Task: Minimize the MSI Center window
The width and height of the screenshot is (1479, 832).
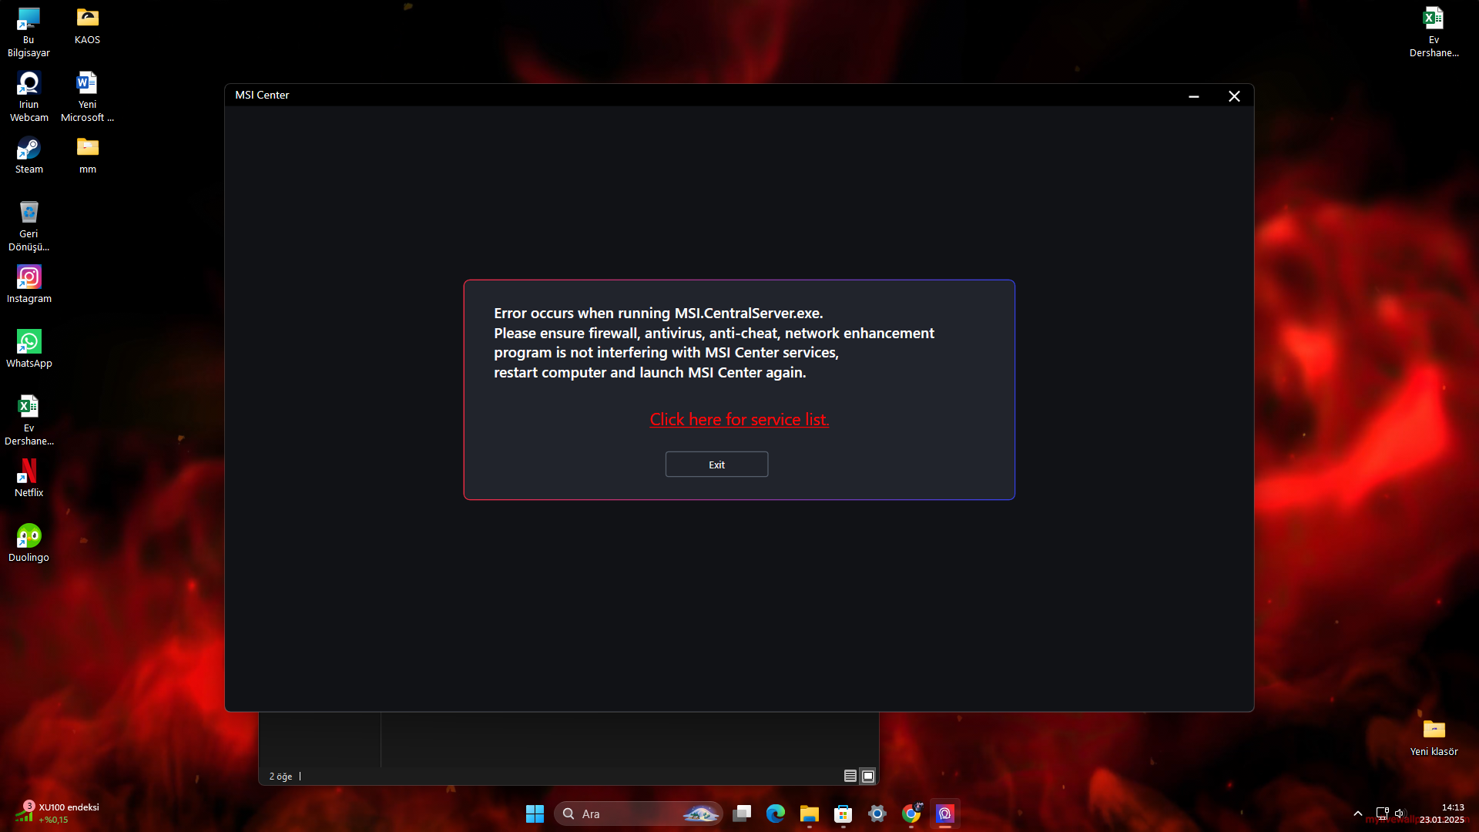Action: click(1194, 96)
